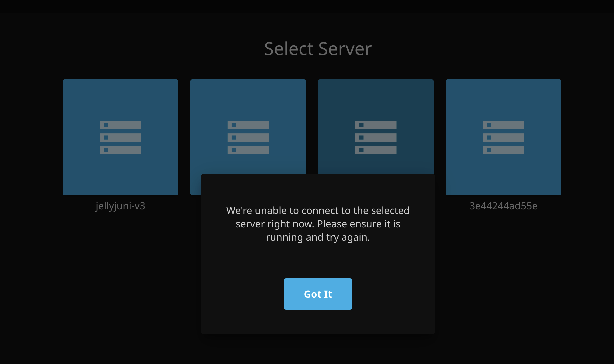Click the server icon above 3e44244ad55e

click(x=503, y=137)
